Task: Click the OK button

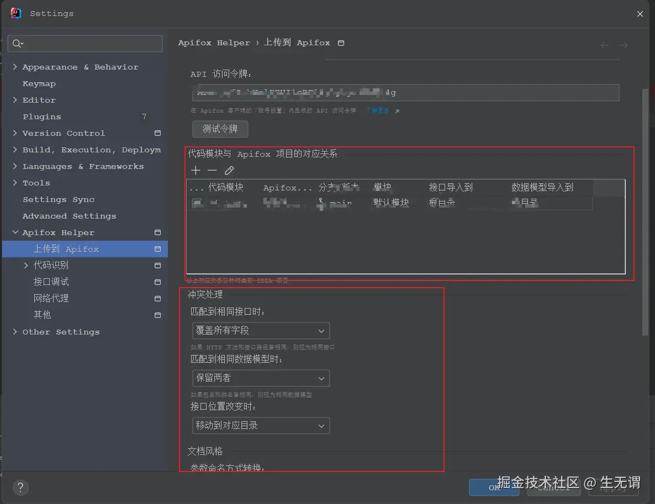Action: pos(494,487)
